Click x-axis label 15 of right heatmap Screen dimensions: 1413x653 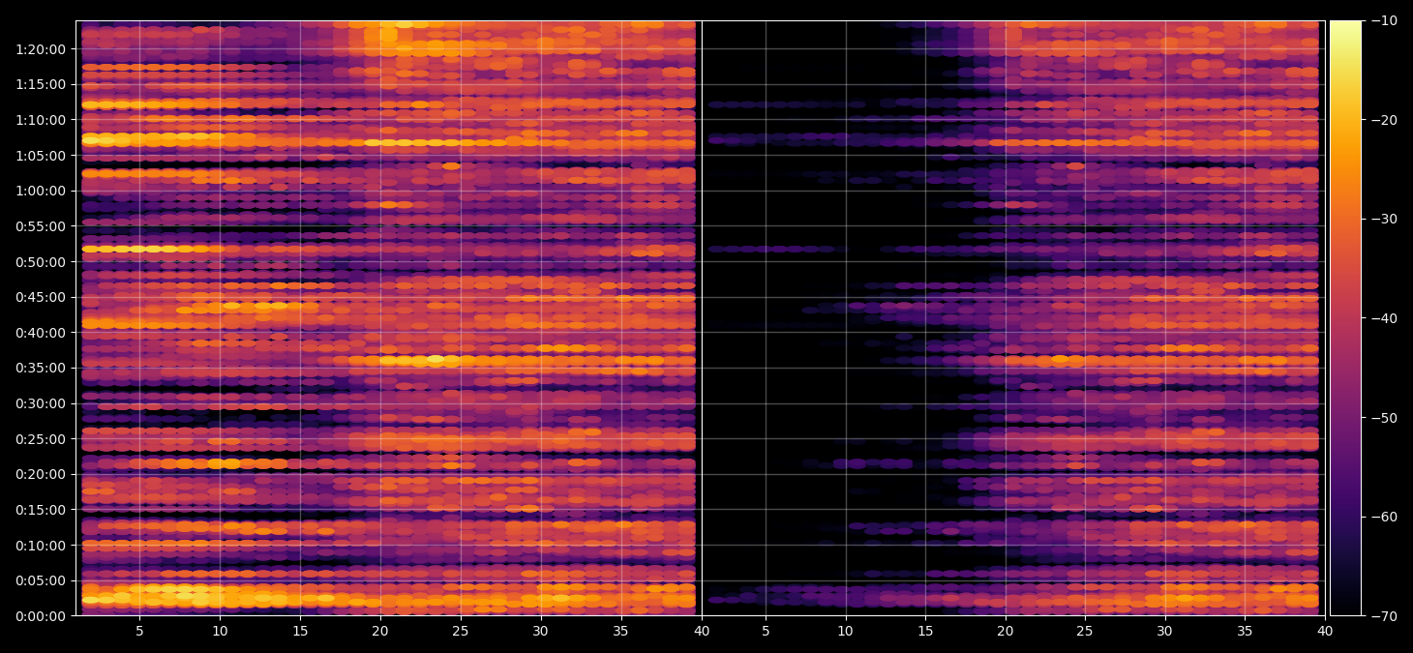pyautogui.click(x=925, y=632)
